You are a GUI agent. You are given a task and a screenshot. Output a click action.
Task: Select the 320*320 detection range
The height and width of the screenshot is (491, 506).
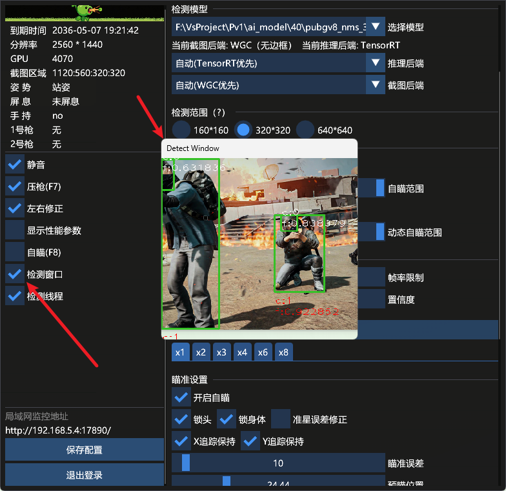(x=243, y=130)
